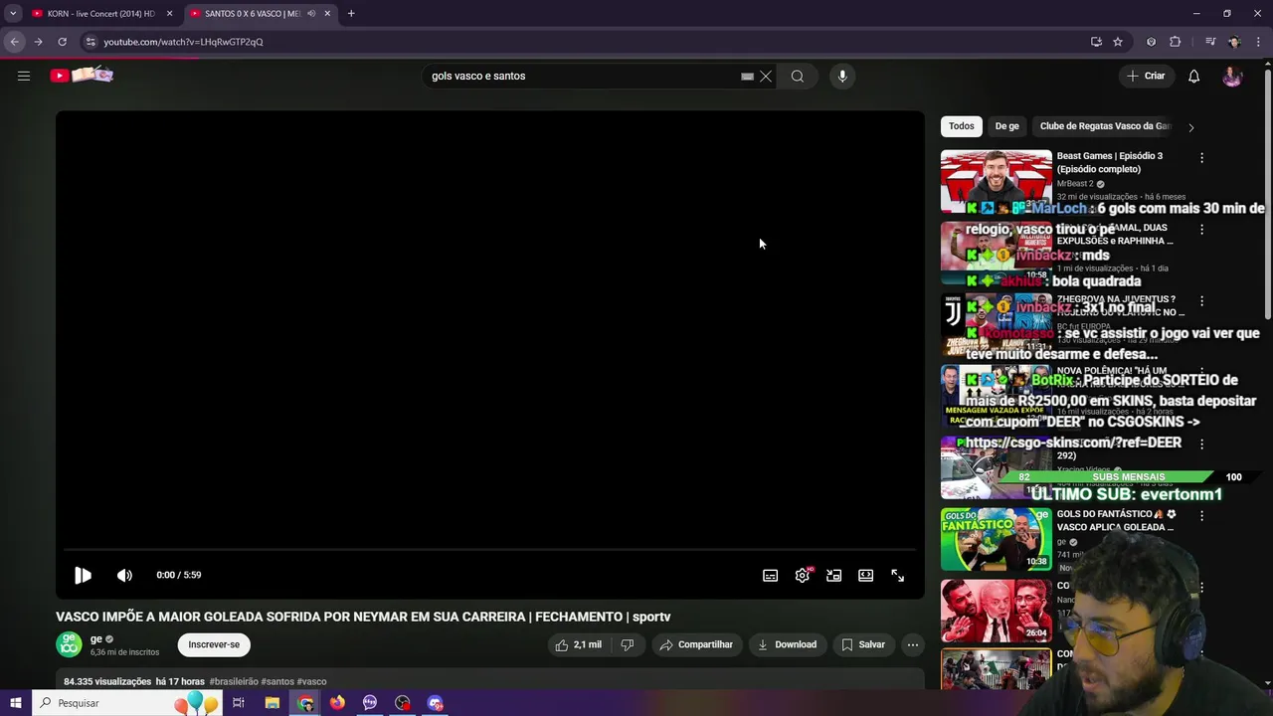Viewport: 1273px width, 716px height.
Task: Open options for the Zhegrova na Juventus video
Action: [1201, 301]
